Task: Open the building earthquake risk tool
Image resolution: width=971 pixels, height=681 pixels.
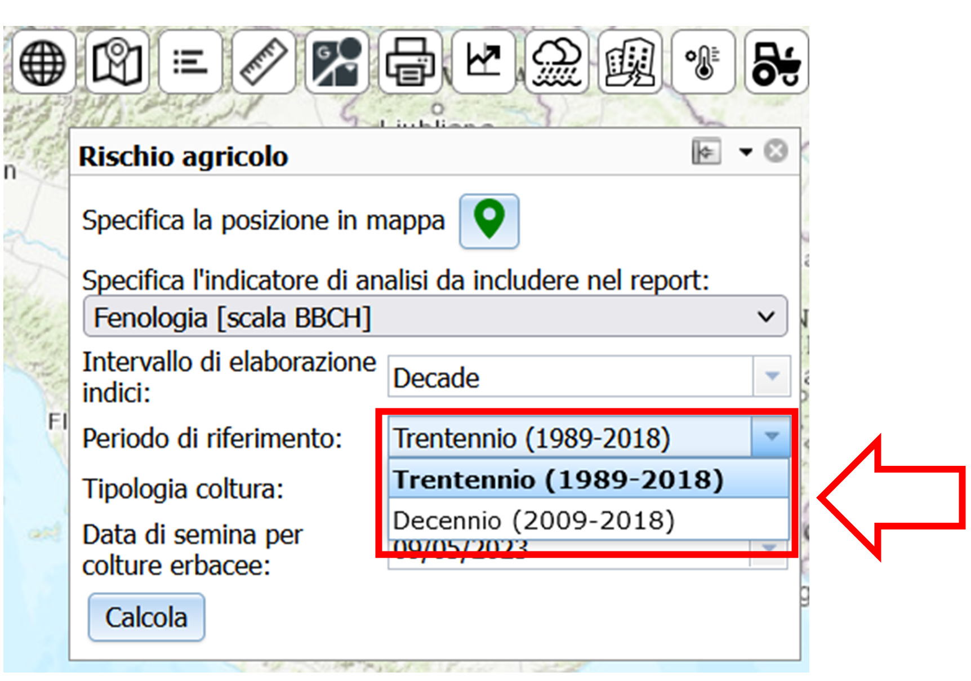Action: tap(630, 62)
